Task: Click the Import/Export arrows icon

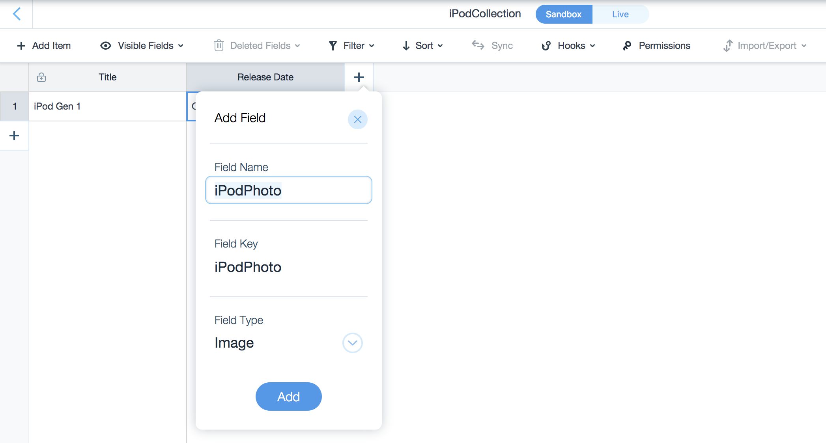Action: point(728,46)
